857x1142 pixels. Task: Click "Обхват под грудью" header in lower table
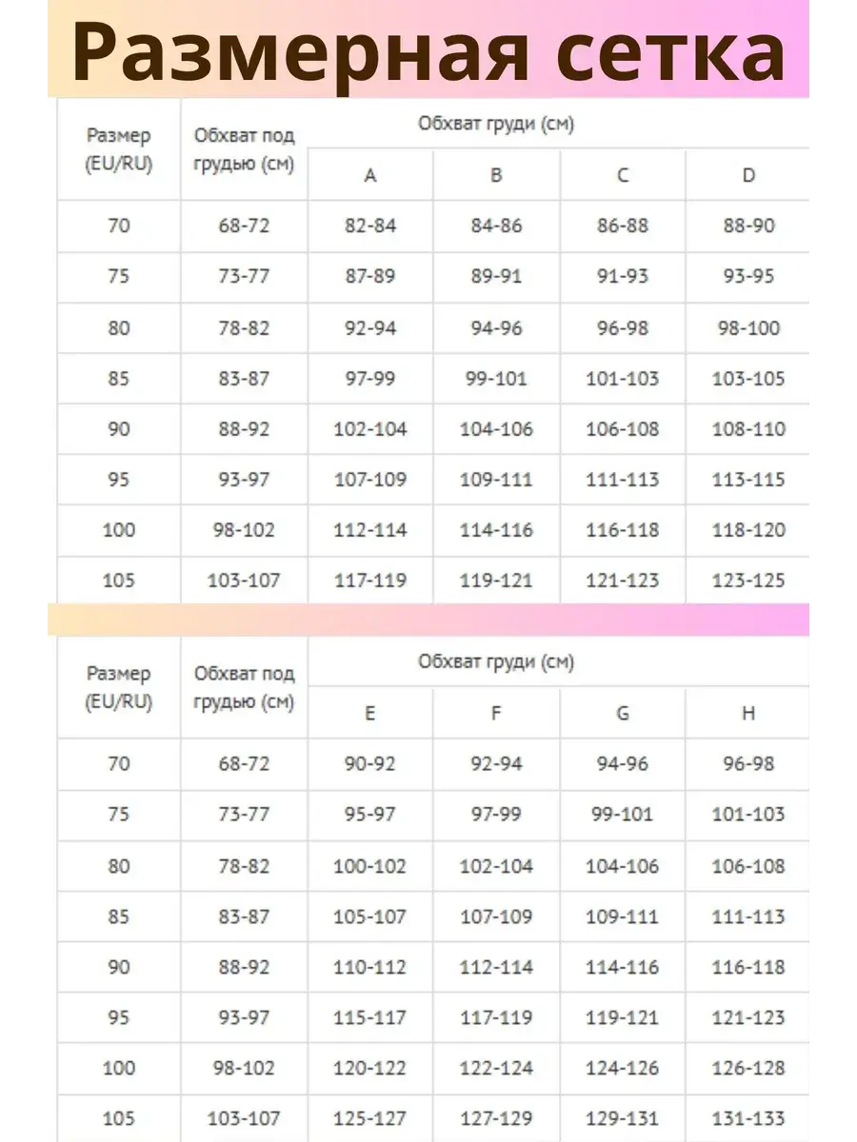click(245, 688)
